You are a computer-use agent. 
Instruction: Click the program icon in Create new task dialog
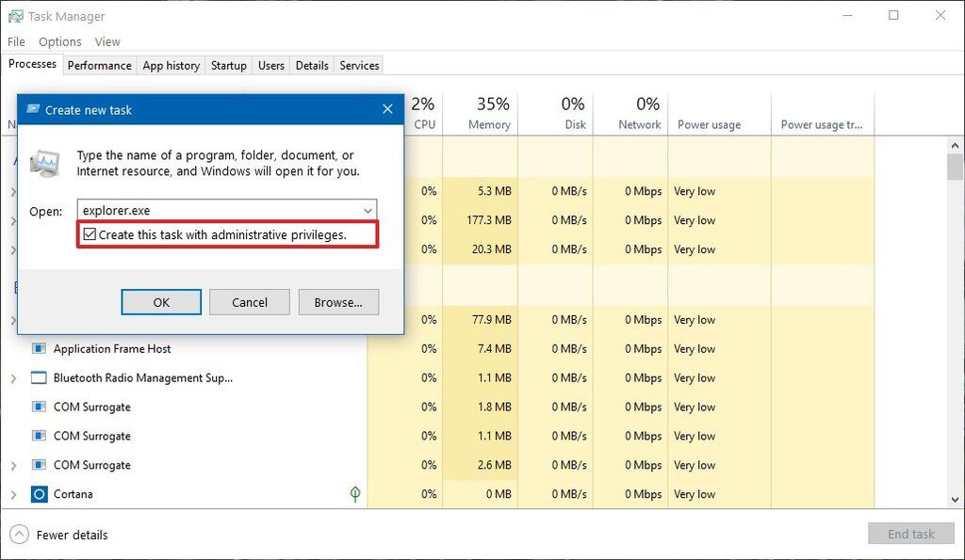tap(45, 163)
